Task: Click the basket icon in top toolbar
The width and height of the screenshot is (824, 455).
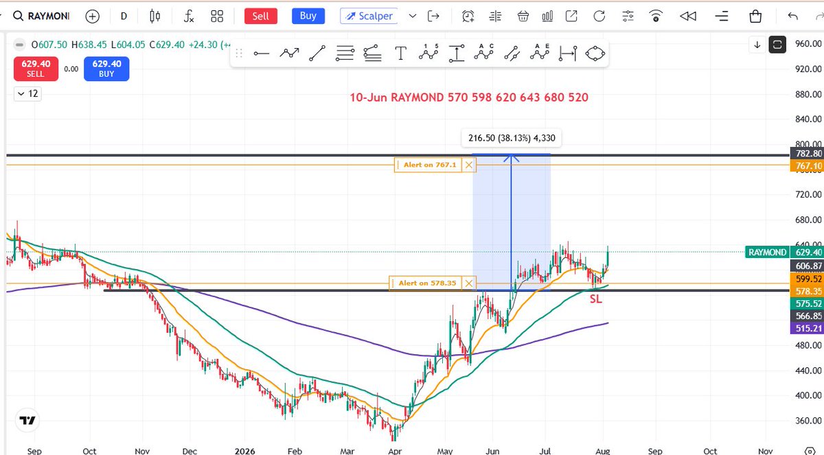Action: 523,16
